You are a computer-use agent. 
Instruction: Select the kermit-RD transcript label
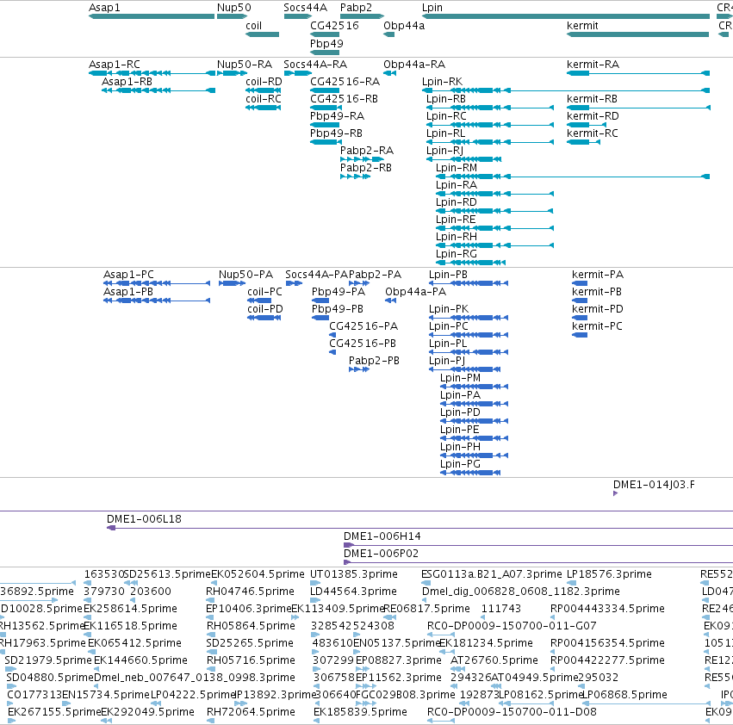(593, 116)
